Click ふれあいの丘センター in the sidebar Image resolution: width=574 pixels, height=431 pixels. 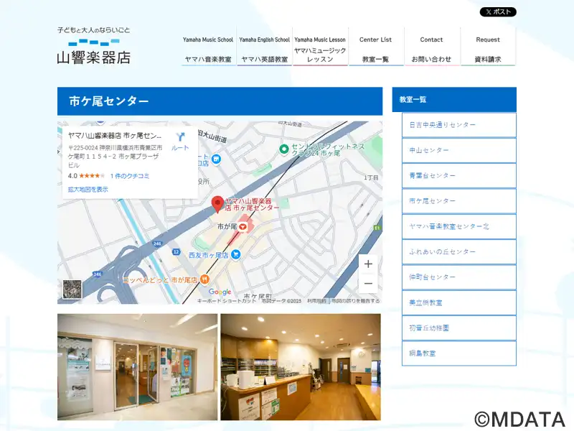click(459, 252)
